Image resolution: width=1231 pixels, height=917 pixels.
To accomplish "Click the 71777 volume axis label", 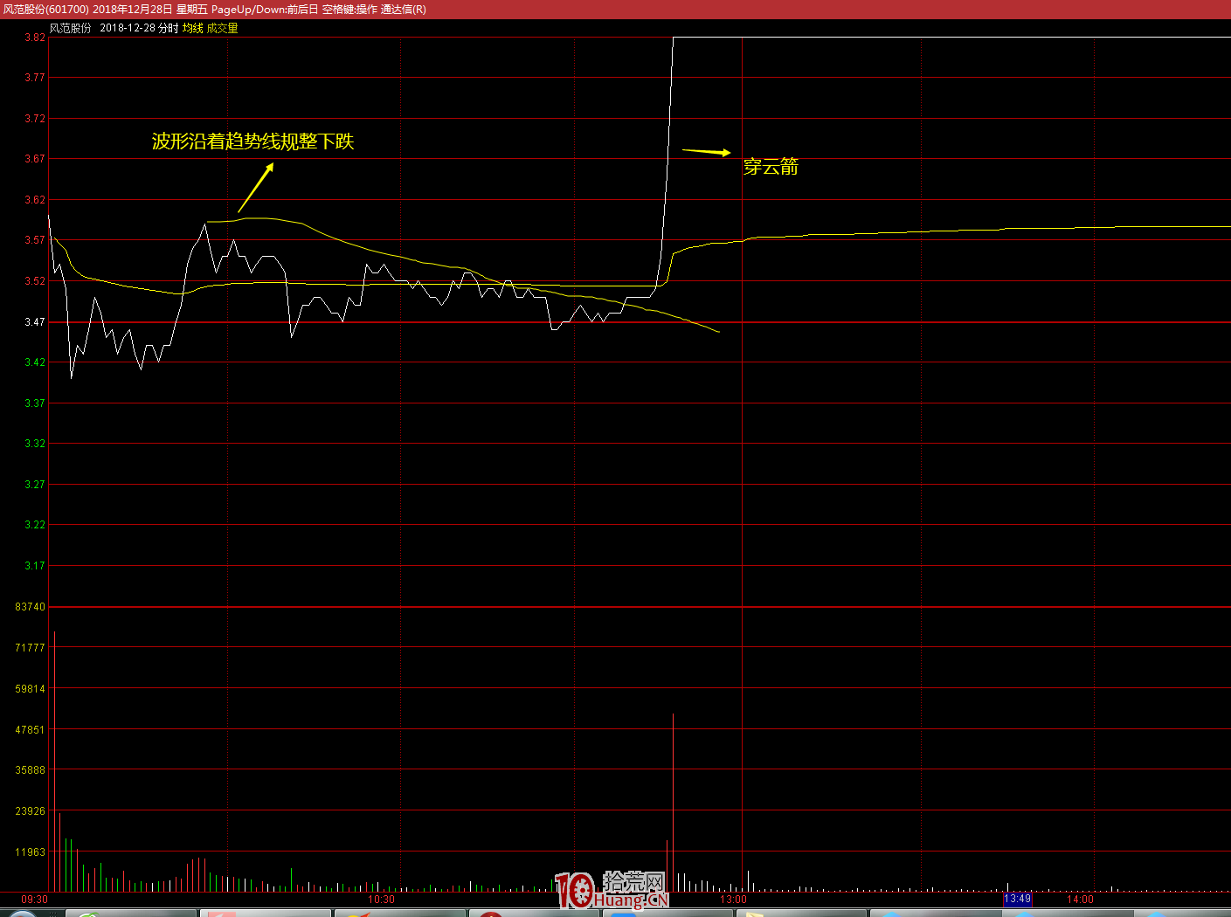I will coord(30,648).
